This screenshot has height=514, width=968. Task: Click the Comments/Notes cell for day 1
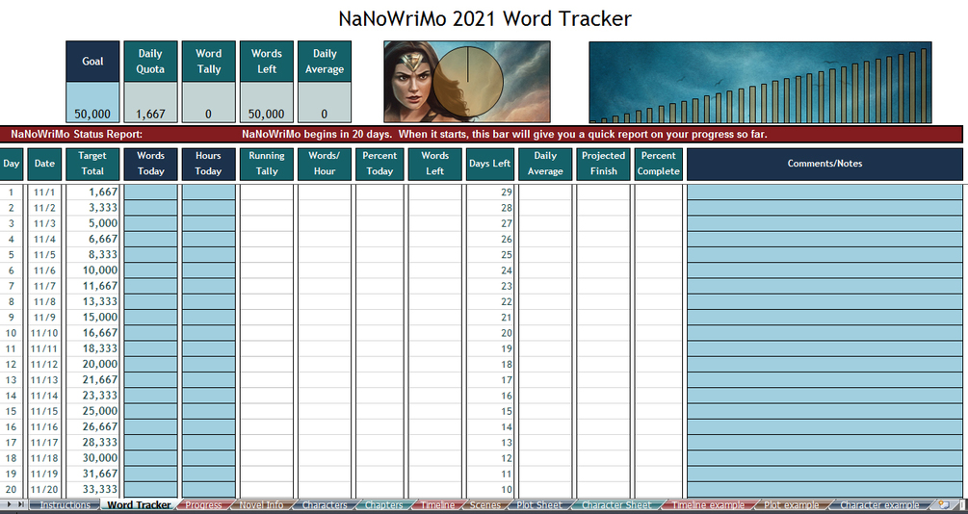(x=824, y=192)
